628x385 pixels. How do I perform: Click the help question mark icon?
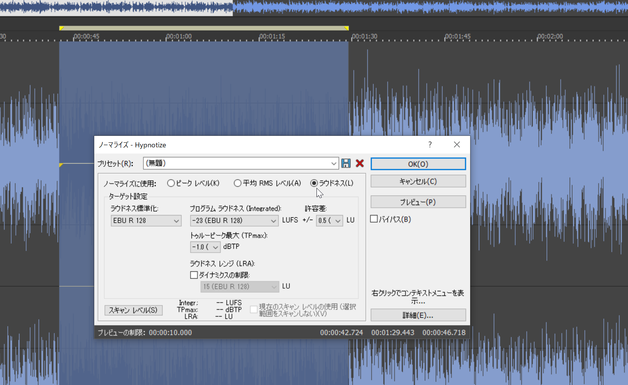430,145
